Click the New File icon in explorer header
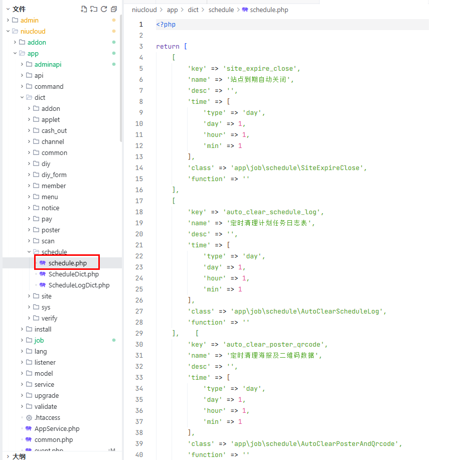The height and width of the screenshot is (460, 451). click(84, 9)
